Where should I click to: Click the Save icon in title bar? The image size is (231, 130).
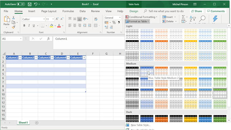[30, 4]
